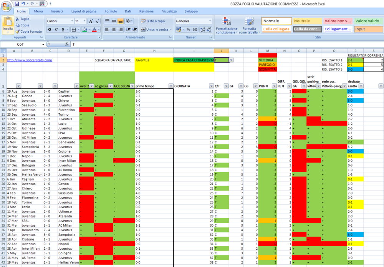Open the GIORNATA column filter arrow

pyautogui.click(x=211, y=86)
